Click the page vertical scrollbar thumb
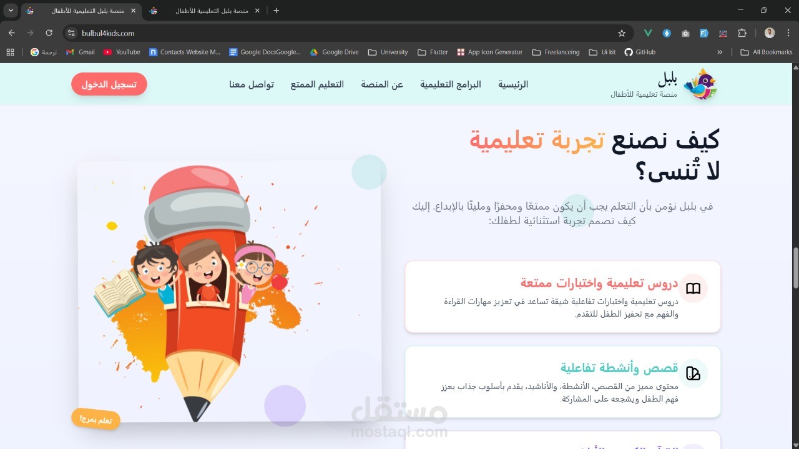 pyautogui.click(x=795, y=267)
